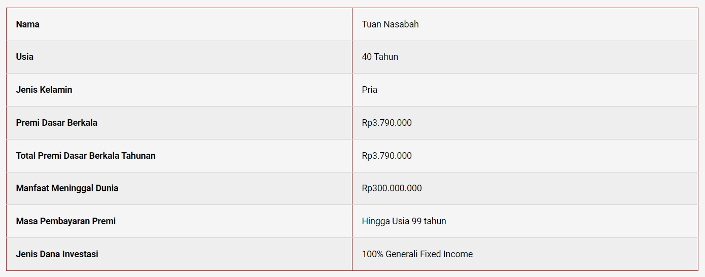
Task: Click the Jenis Kelamin label
Action: (44, 90)
